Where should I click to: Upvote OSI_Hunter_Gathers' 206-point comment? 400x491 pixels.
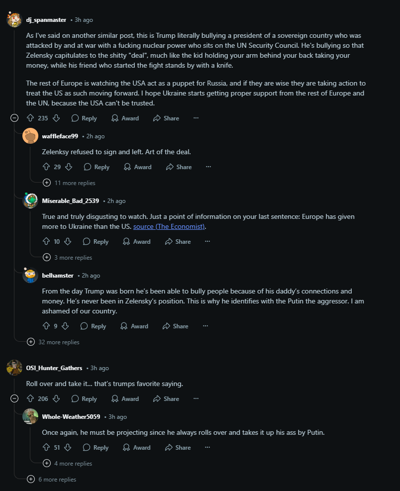pos(30,398)
